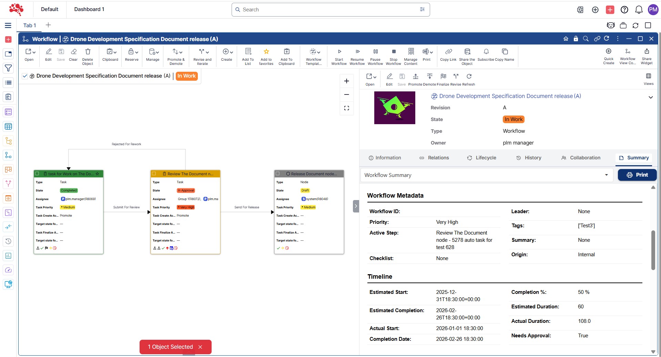Check the Review The Document node checkbox

click(x=154, y=174)
